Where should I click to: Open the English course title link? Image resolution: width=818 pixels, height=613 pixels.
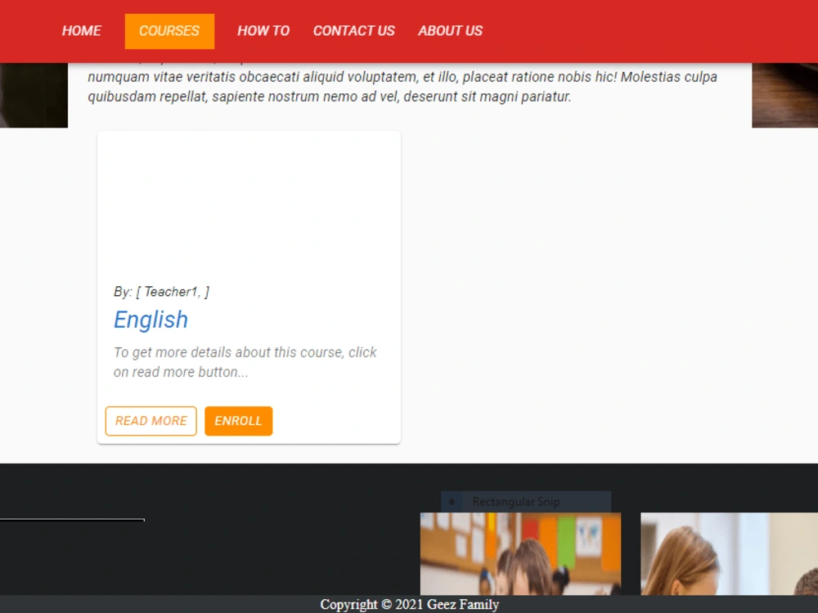tap(151, 320)
